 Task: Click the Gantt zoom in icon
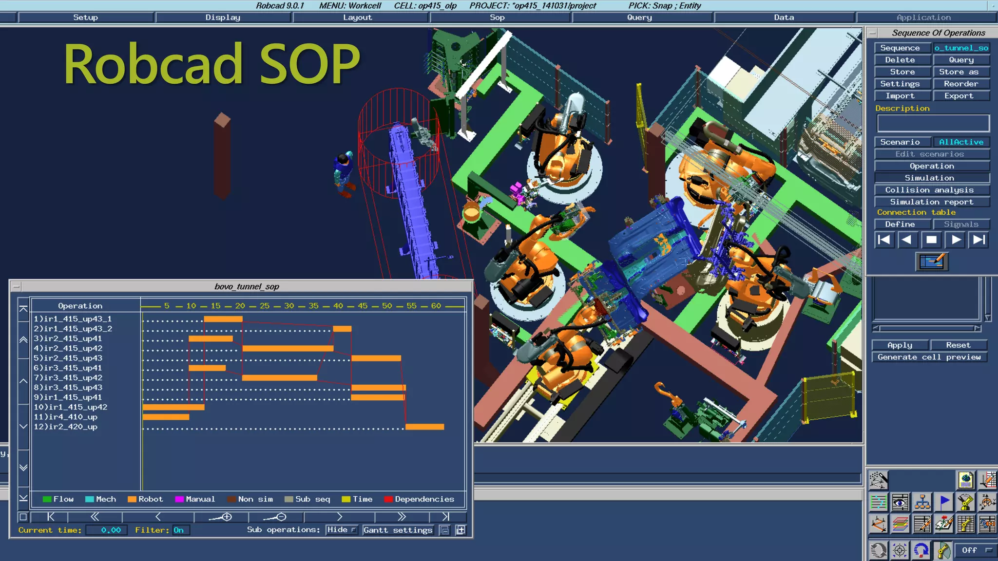click(x=221, y=517)
